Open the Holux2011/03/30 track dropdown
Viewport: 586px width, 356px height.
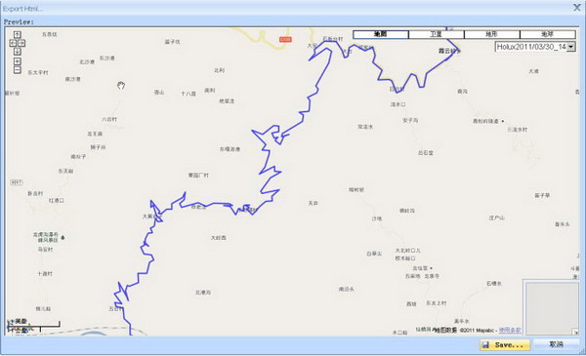point(571,47)
